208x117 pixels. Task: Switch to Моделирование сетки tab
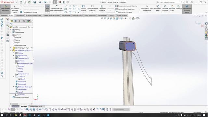[33, 15]
